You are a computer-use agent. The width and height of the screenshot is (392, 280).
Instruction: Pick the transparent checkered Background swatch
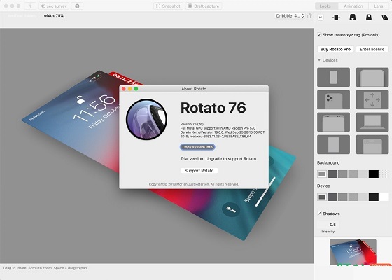click(x=384, y=174)
